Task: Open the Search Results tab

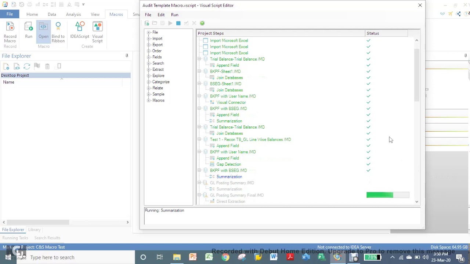Action: click(x=47, y=238)
